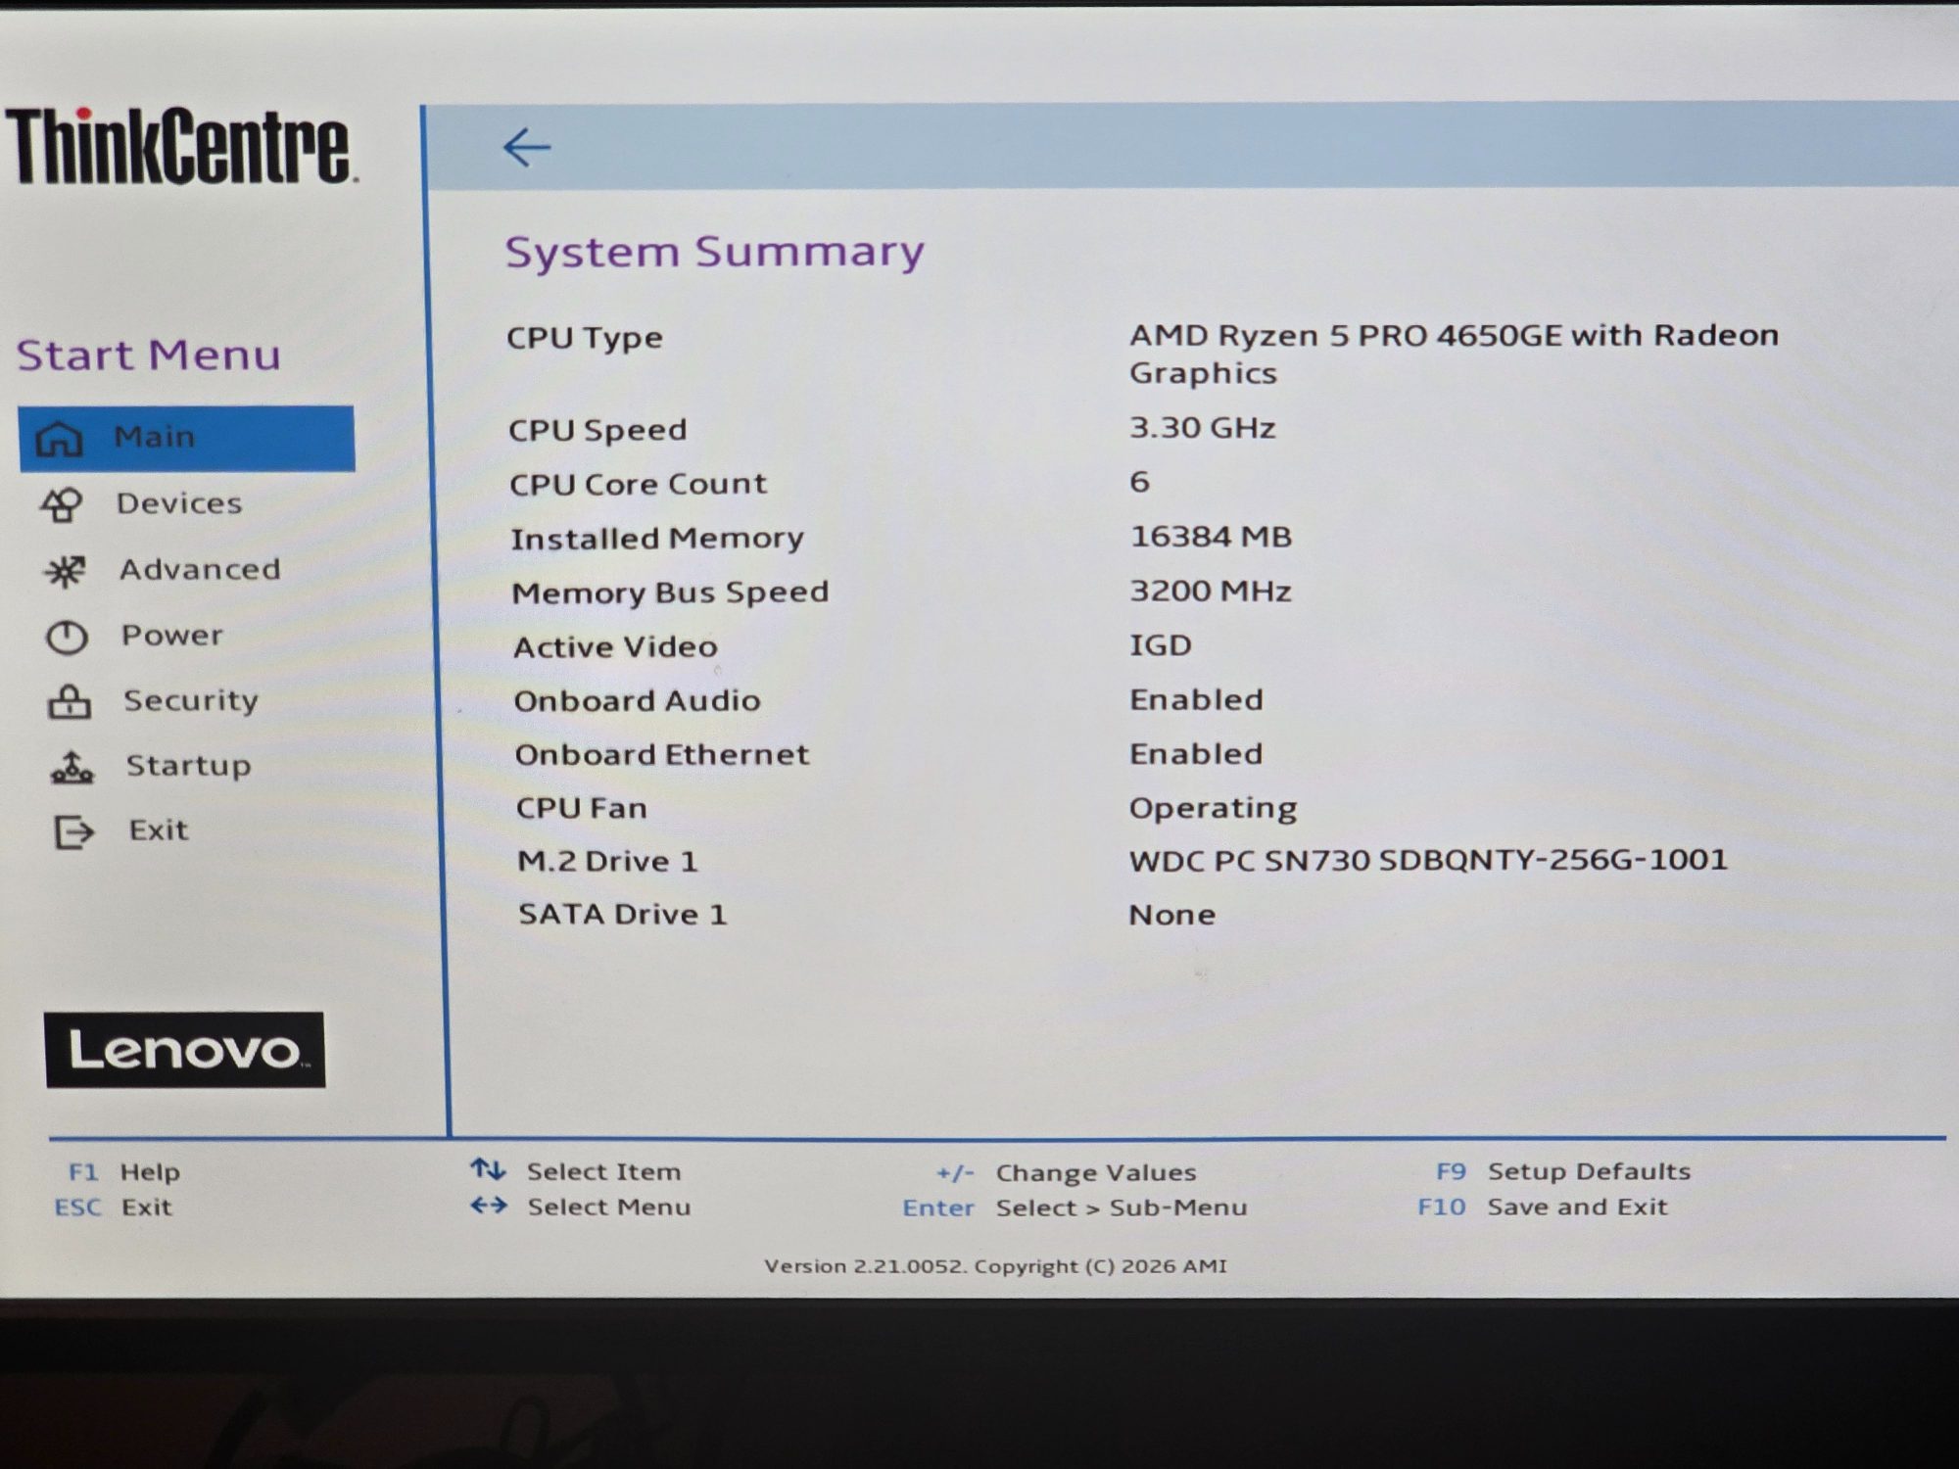Select the CPU Fan label
This screenshot has width=1959, height=1469.
pyautogui.click(x=582, y=808)
